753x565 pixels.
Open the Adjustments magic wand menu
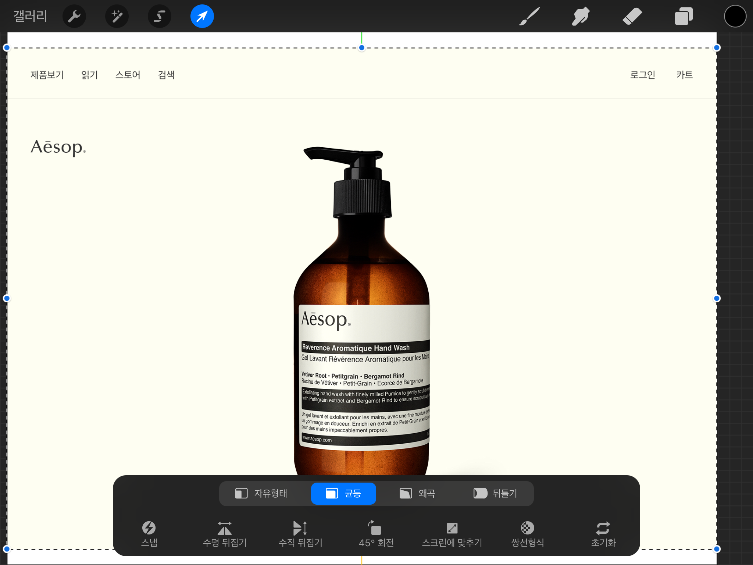click(117, 16)
